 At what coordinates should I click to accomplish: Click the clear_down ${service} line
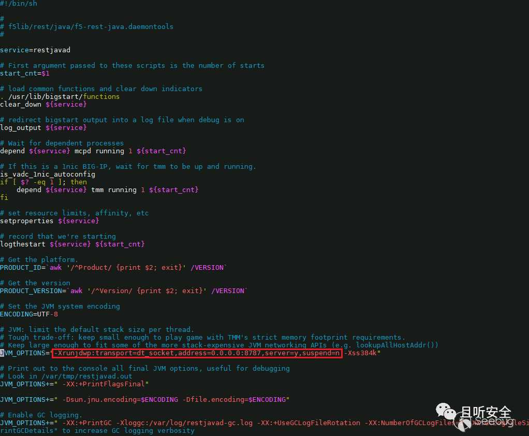[x=43, y=104]
